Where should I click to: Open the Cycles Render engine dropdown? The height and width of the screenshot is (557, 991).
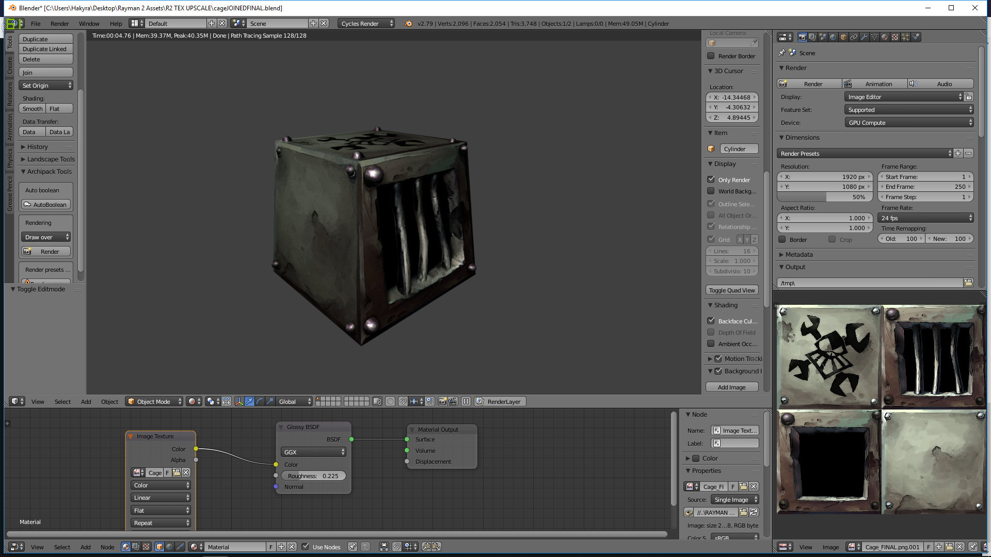[366, 24]
